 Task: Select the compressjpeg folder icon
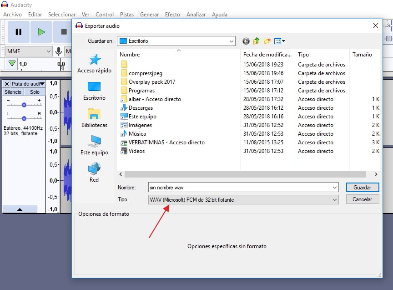(124, 73)
